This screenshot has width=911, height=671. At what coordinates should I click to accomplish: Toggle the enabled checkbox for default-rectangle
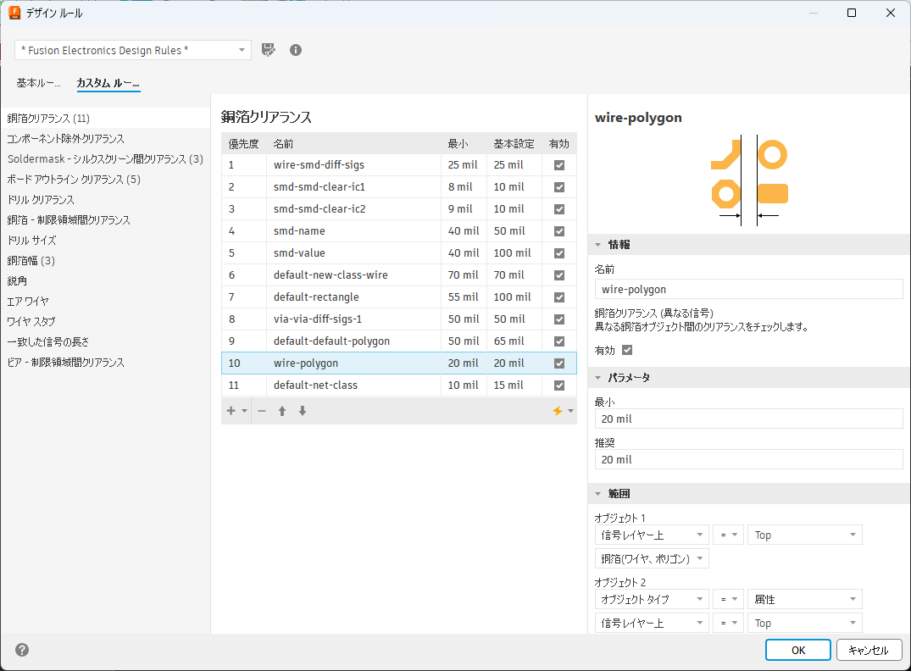point(559,297)
